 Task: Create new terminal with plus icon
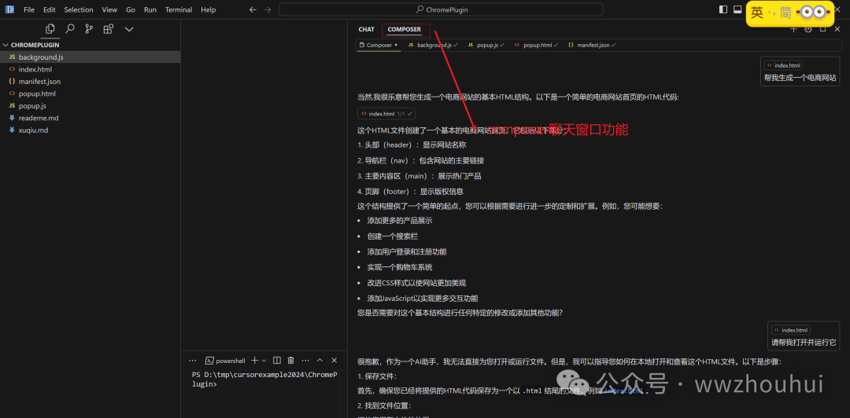coord(254,360)
